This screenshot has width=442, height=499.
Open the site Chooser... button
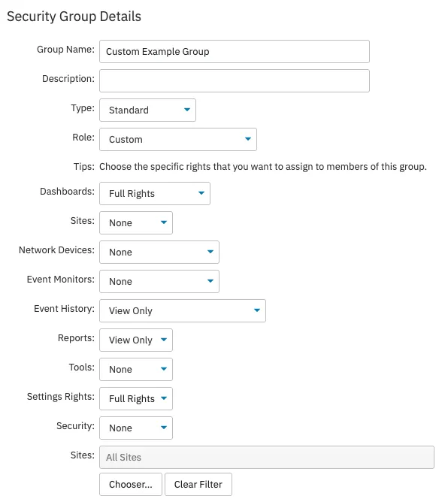pos(131,484)
